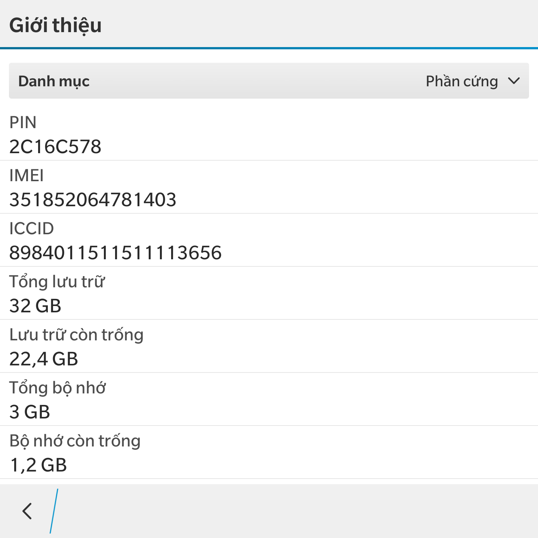Click the chevron beside Phần cứng

[514, 81]
